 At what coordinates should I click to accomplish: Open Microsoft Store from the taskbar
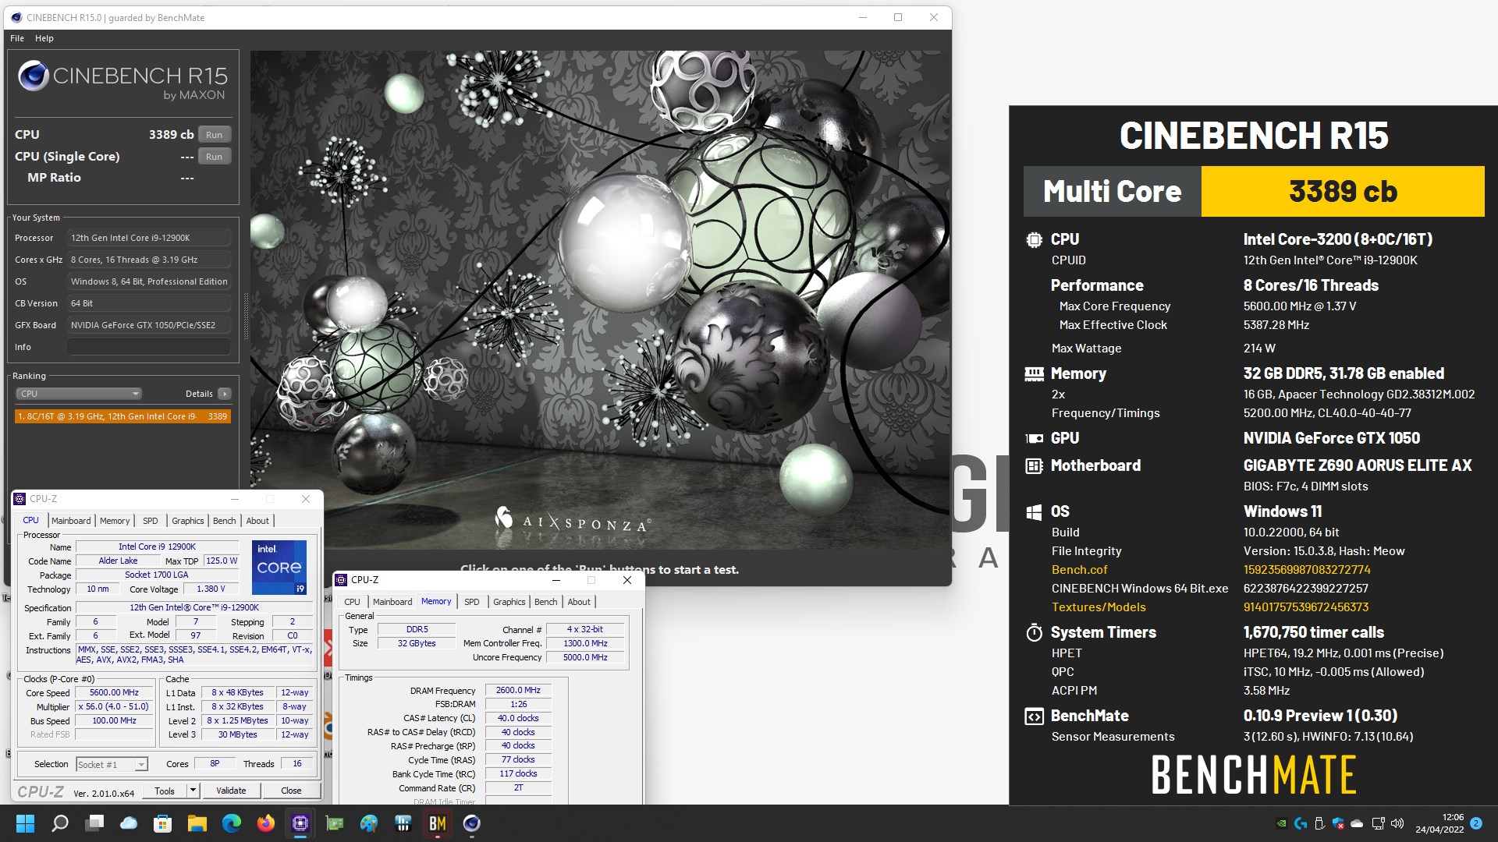pos(163,823)
